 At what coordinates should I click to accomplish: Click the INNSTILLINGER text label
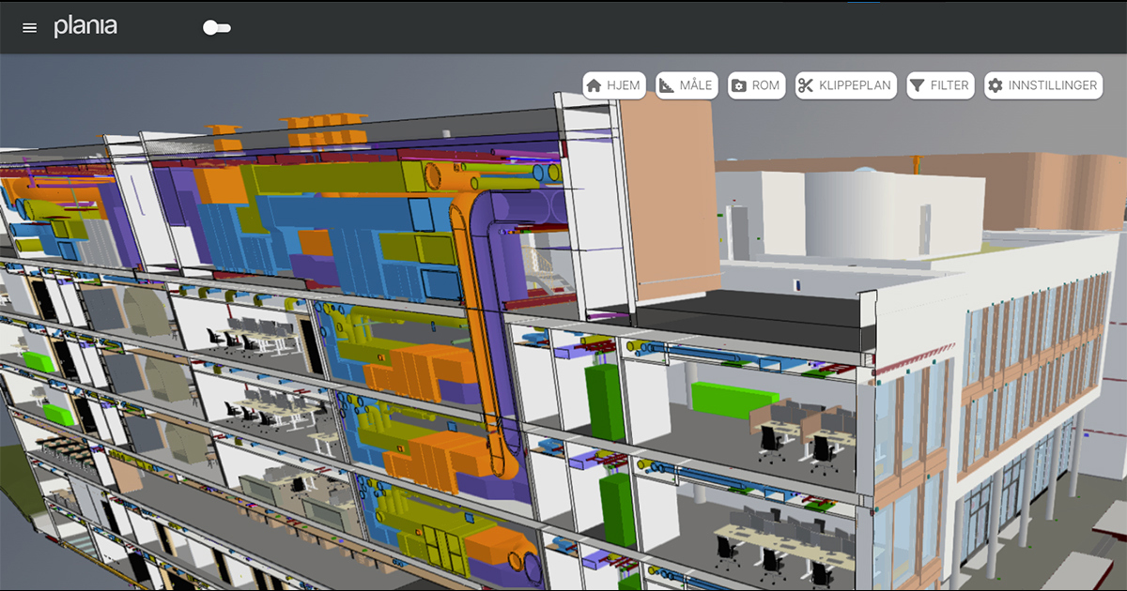coord(1052,85)
